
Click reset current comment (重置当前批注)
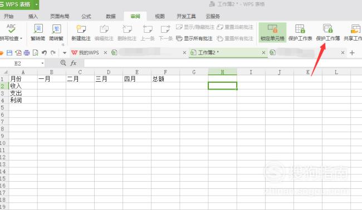click(x=235, y=27)
